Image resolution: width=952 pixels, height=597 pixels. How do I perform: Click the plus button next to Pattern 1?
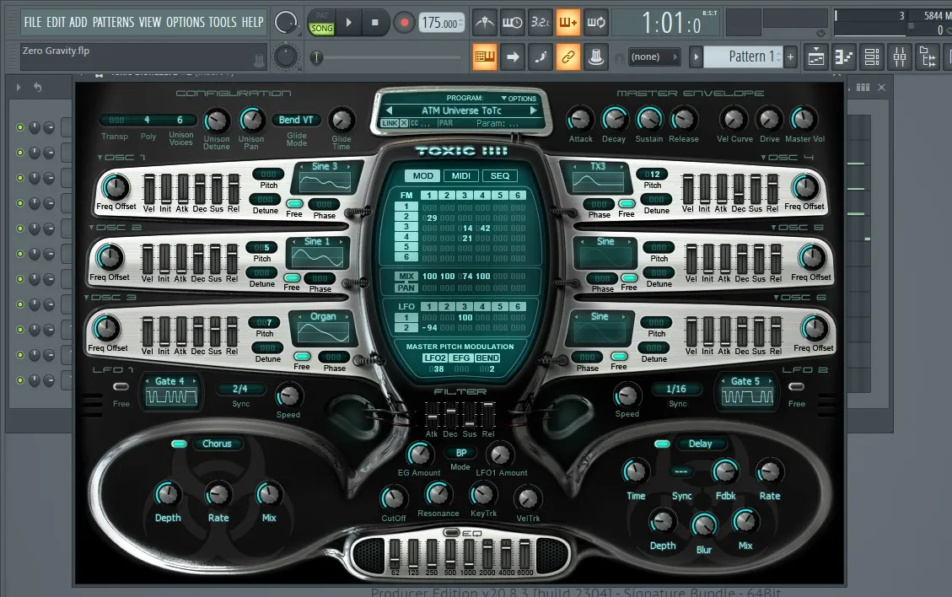click(790, 57)
